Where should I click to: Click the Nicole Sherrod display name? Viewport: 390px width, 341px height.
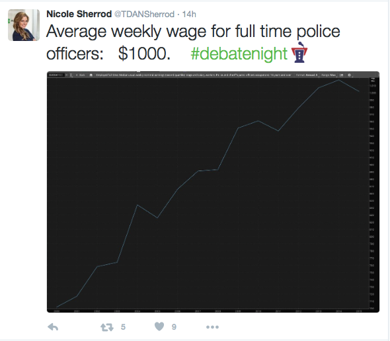click(x=79, y=14)
